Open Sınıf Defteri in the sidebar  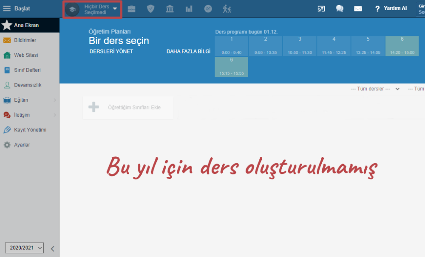(30, 70)
